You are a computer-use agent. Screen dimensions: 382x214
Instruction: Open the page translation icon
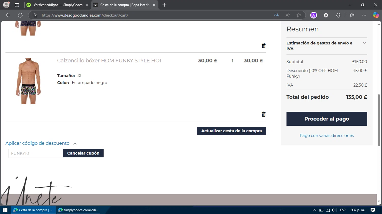pos(276,15)
